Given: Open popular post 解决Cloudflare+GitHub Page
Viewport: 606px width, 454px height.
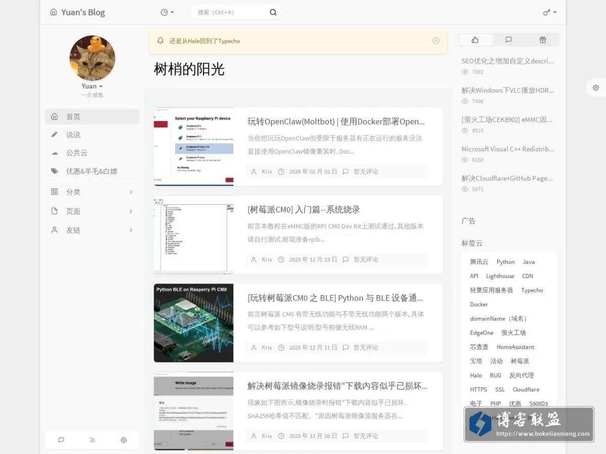Looking at the screenshot, I should (507, 178).
